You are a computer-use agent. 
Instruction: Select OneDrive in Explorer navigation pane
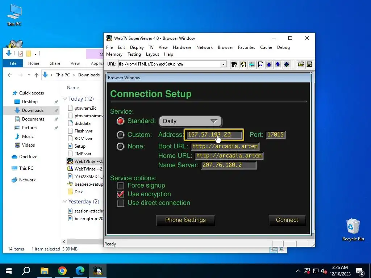coord(28,157)
